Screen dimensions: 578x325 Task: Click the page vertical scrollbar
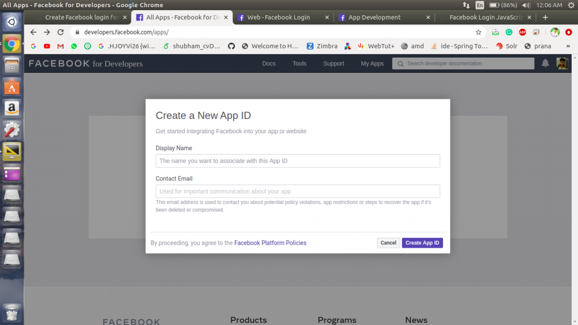pos(575,190)
